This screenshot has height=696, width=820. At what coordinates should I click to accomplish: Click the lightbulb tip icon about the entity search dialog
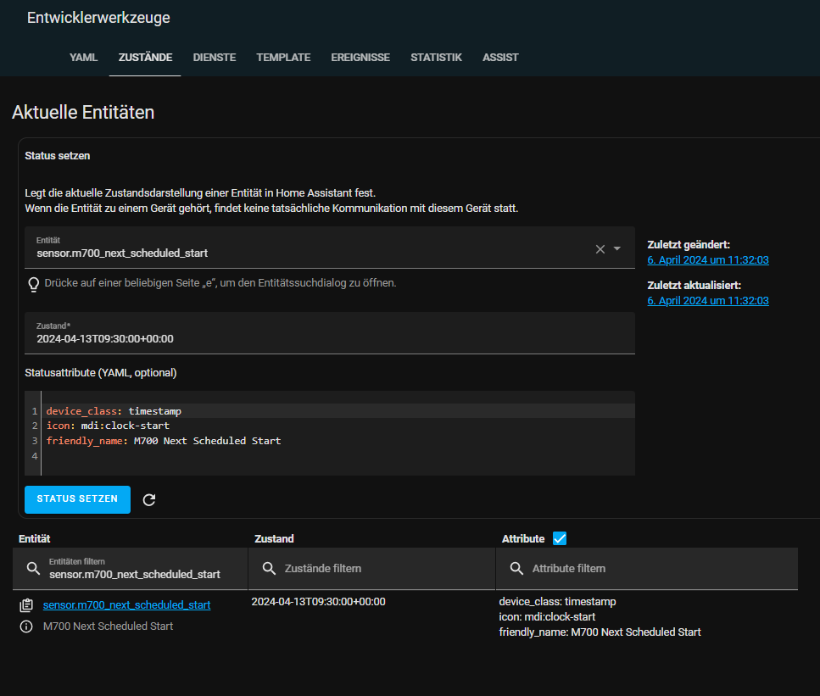(x=33, y=283)
